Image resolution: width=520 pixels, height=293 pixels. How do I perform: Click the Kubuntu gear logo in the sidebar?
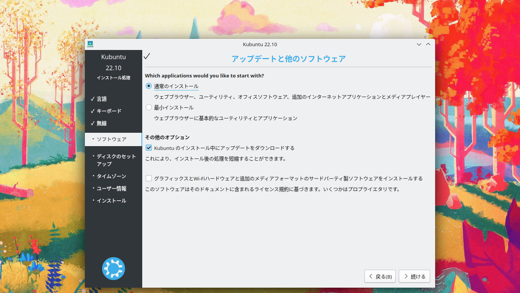(x=114, y=269)
